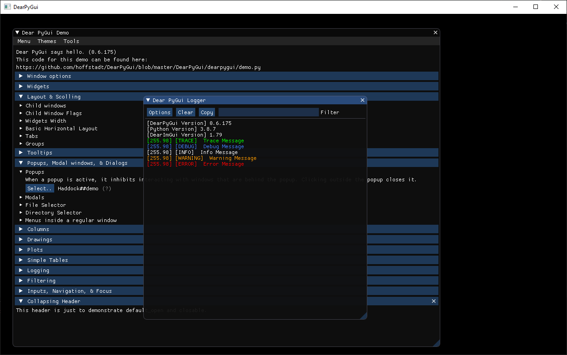Click the Dear PyGui Logger title bar
This screenshot has height=355, width=567.
[255, 100]
